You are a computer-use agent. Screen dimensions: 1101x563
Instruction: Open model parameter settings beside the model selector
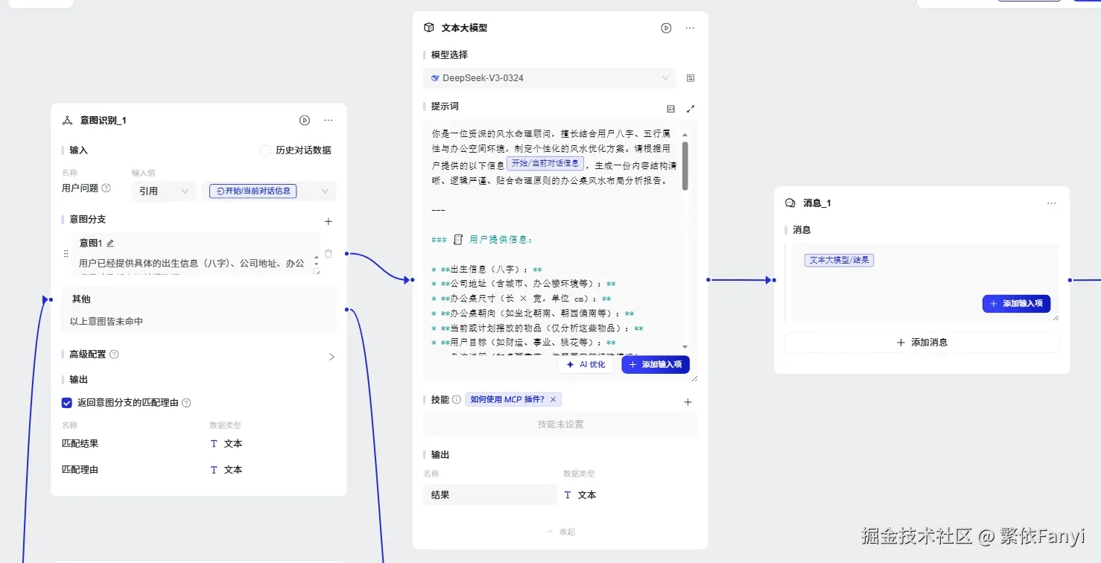[x=690, y=77]
